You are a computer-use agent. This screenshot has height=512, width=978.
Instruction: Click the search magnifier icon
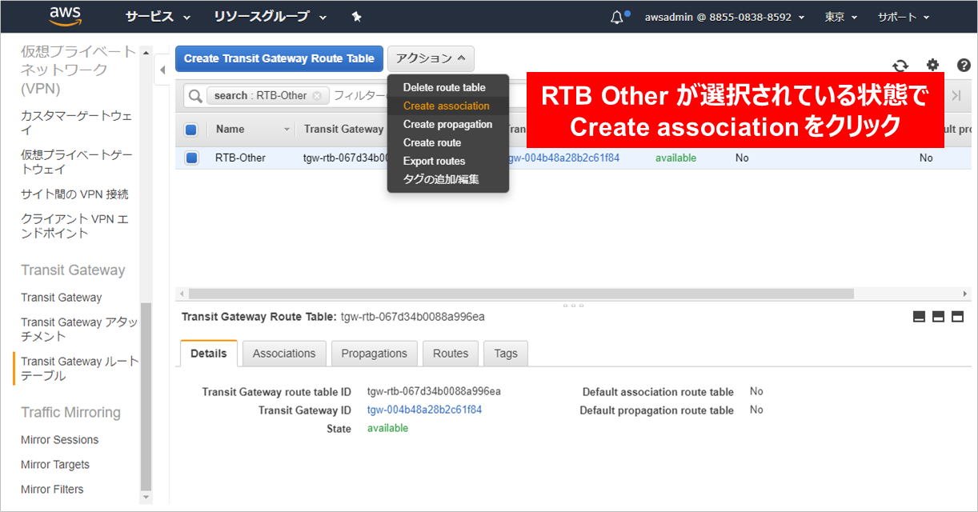[x=194, y=96]
